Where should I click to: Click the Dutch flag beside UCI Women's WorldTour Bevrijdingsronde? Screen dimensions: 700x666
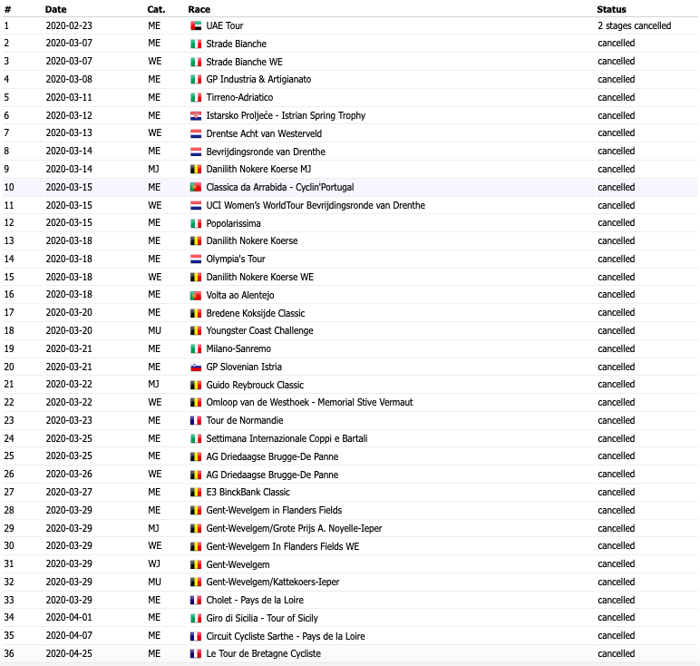pyautogui.click(x=196, y=205)
